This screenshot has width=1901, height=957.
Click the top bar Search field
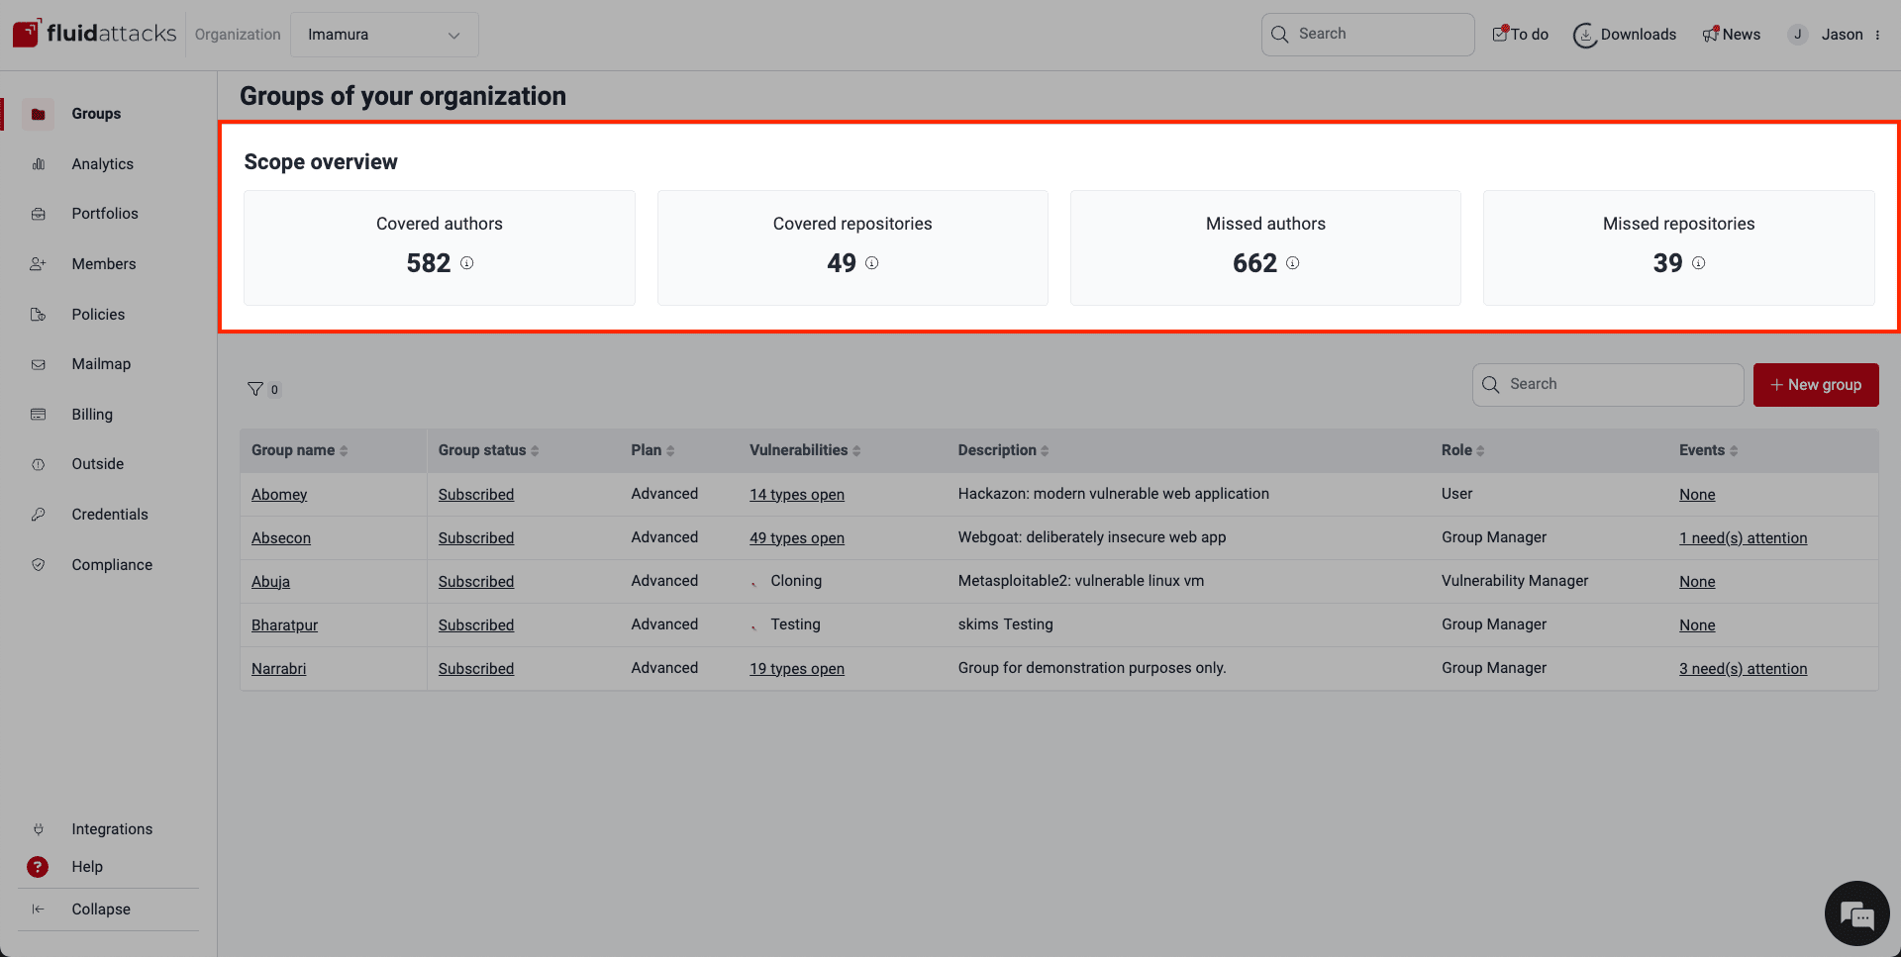coord(1367,34)
